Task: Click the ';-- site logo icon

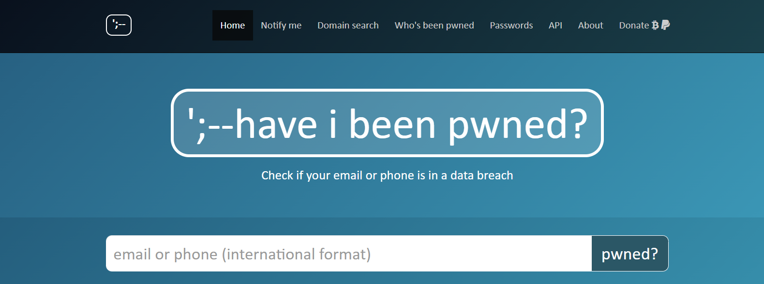Action: pyautogui.click(x=119, y=25)
